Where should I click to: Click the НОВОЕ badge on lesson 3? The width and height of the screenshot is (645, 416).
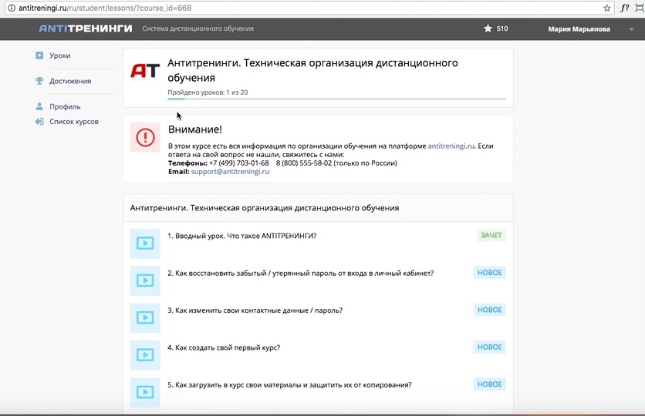(489, 310)
